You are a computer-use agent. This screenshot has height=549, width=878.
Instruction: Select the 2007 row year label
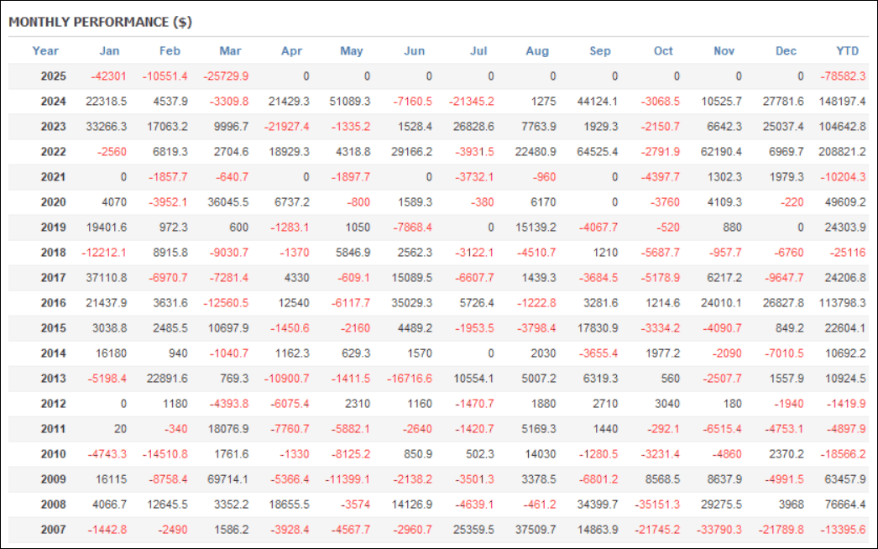tap(53, 530)
